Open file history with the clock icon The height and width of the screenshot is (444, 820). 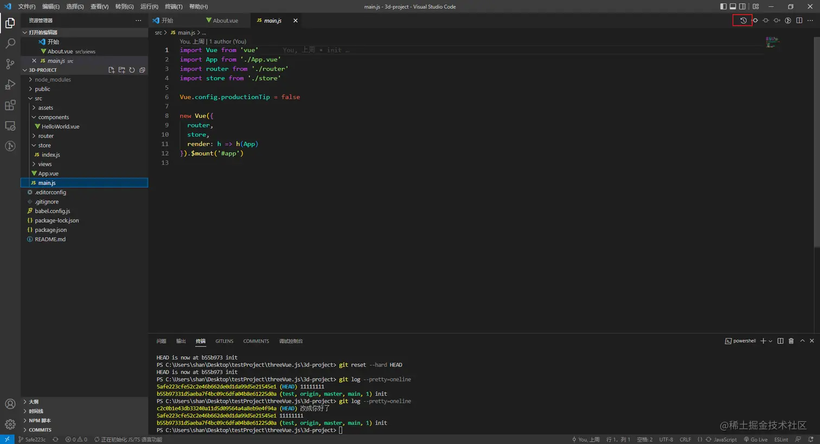coord(743,21)
